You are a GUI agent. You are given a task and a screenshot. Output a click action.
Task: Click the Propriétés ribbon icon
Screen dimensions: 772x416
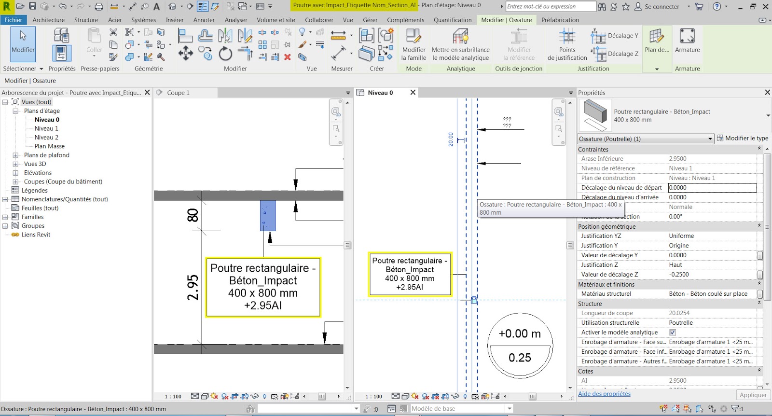click(62, 53)
